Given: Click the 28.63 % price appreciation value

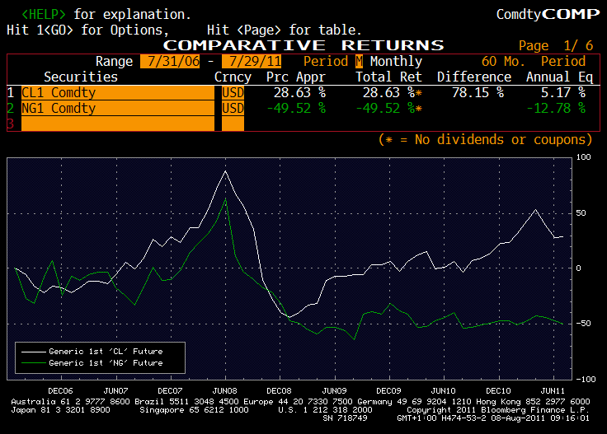Looking at the screenshot, I should coord(299,93).
